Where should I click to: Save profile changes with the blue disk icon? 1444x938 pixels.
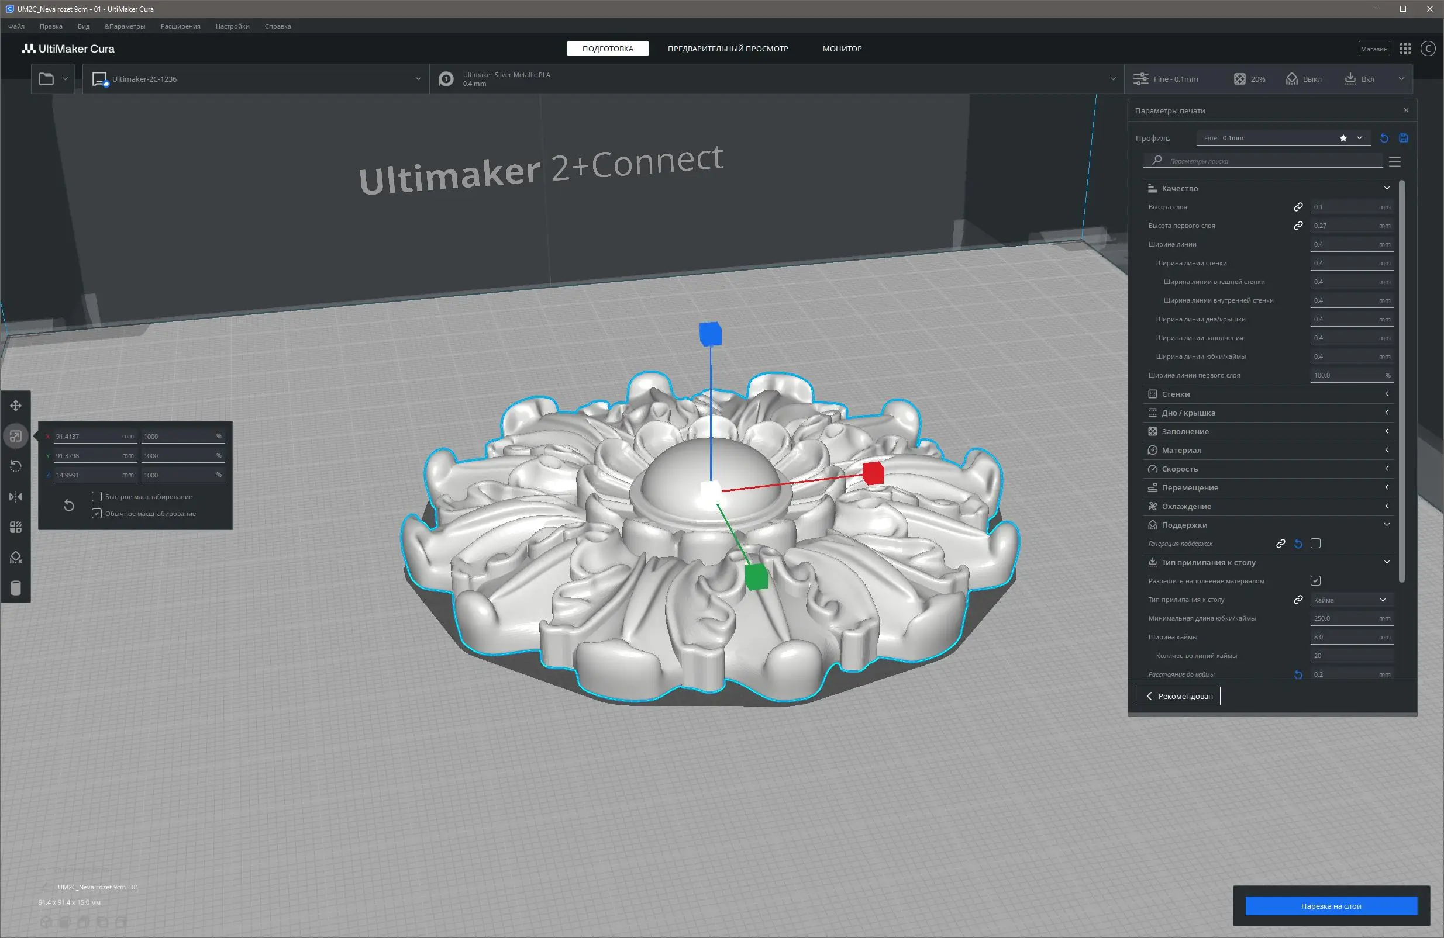pyautogui.click(x=1403, y=139)
